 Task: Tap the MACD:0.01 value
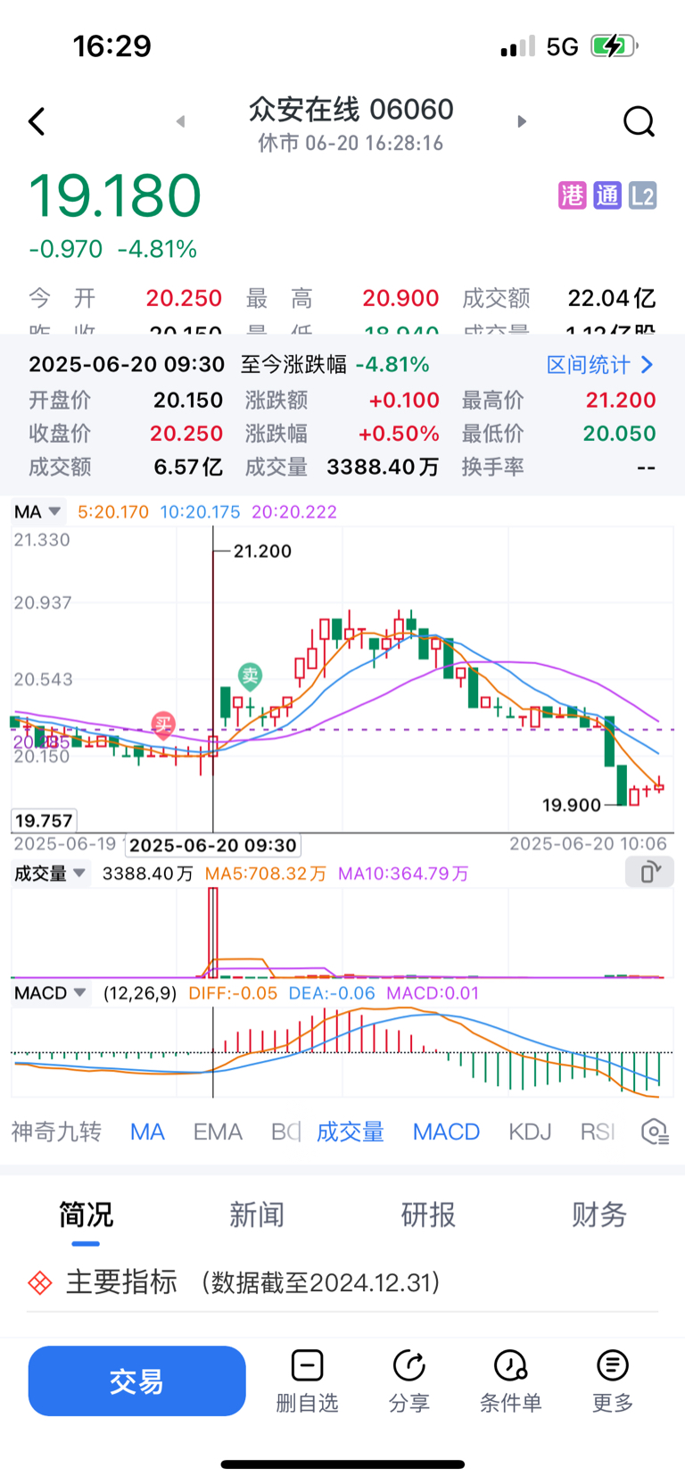[433, 993]
